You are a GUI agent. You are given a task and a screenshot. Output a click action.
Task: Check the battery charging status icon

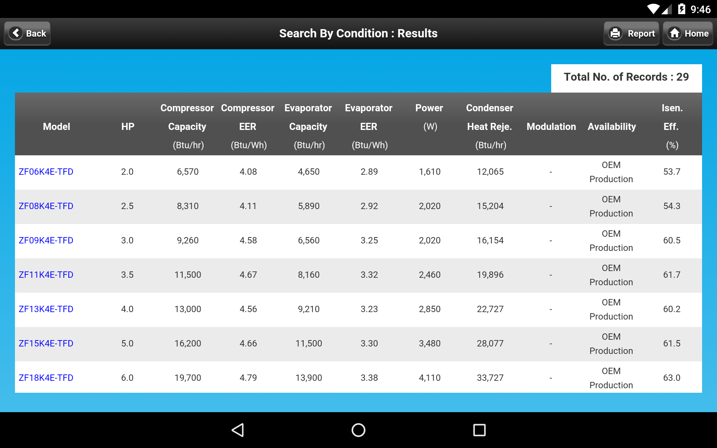pyautogui.click(x=682, y=9)
